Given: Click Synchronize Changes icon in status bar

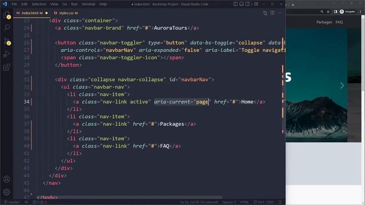Looking at the screenshot, I should [x=26, y=202].
